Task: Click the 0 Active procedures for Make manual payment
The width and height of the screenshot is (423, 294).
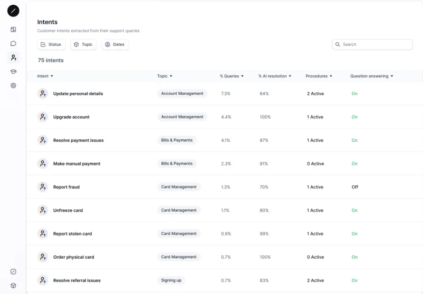Action: 316,164
